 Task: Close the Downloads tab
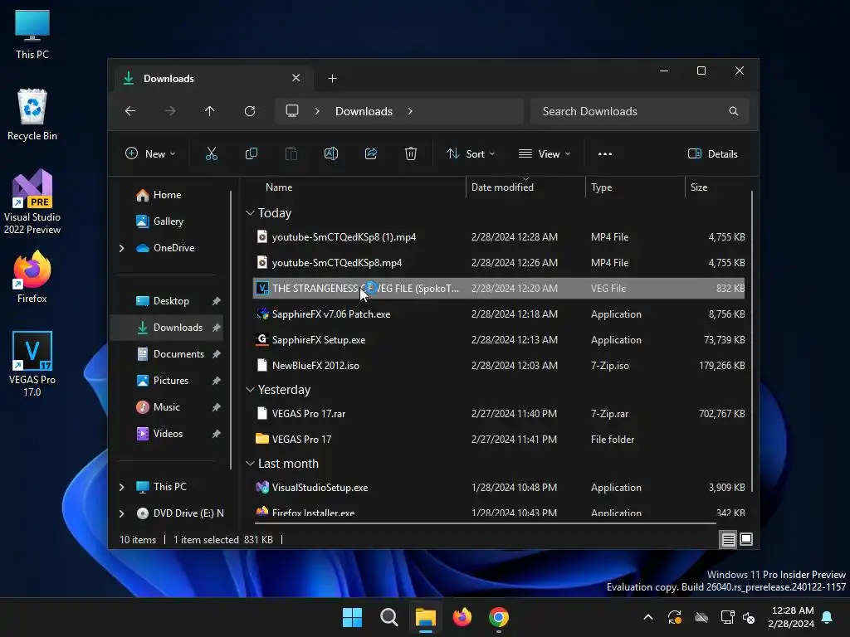point(296,78)
